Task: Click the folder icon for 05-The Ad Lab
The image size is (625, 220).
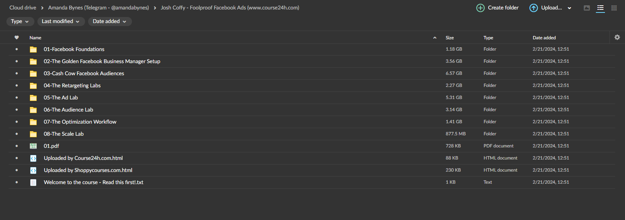Action: (33, 98)
